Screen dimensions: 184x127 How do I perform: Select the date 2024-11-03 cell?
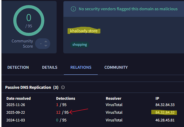(x=16, y=120)
